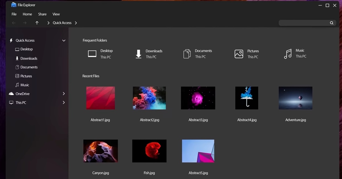The width and height of the screenshot is (342, 179).
Task: Switch to the Share menu
Action: point(42,14)
